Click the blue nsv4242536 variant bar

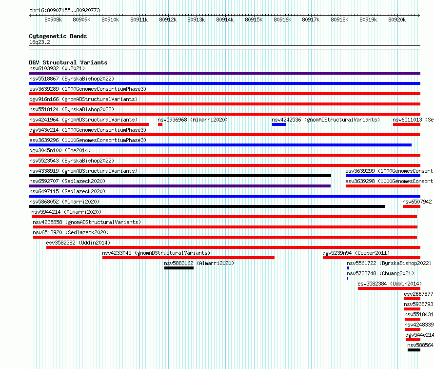pos(279,124)
